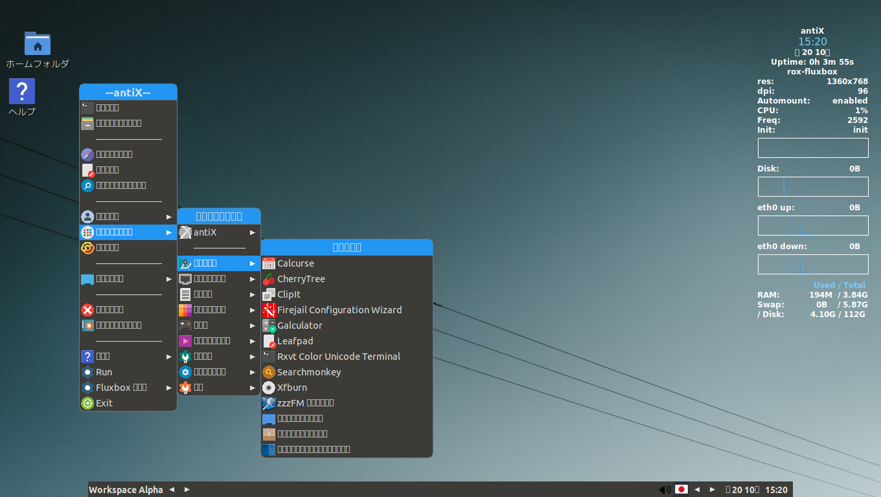Image resolution: width=881 pixels, height=497 pixels.
Task: Expand the ethernet-port icon category arrow
Action: 253,279
